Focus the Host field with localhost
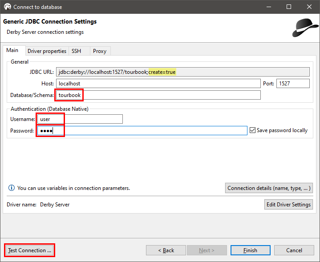The image size is (320, 262). coord(158,84)
